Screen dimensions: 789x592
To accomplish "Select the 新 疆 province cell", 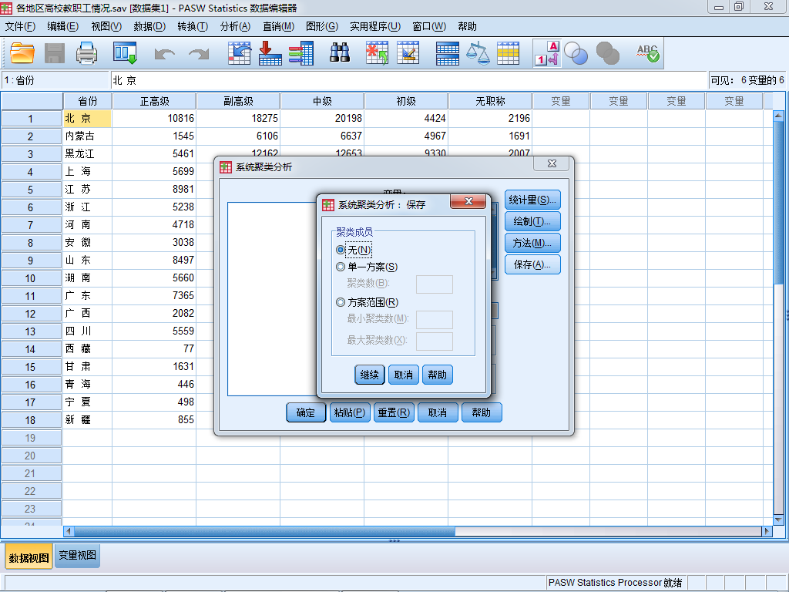I will 87,420.
